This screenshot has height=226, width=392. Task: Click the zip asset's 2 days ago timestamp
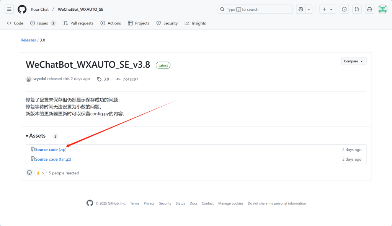click(x=352, y=150)
